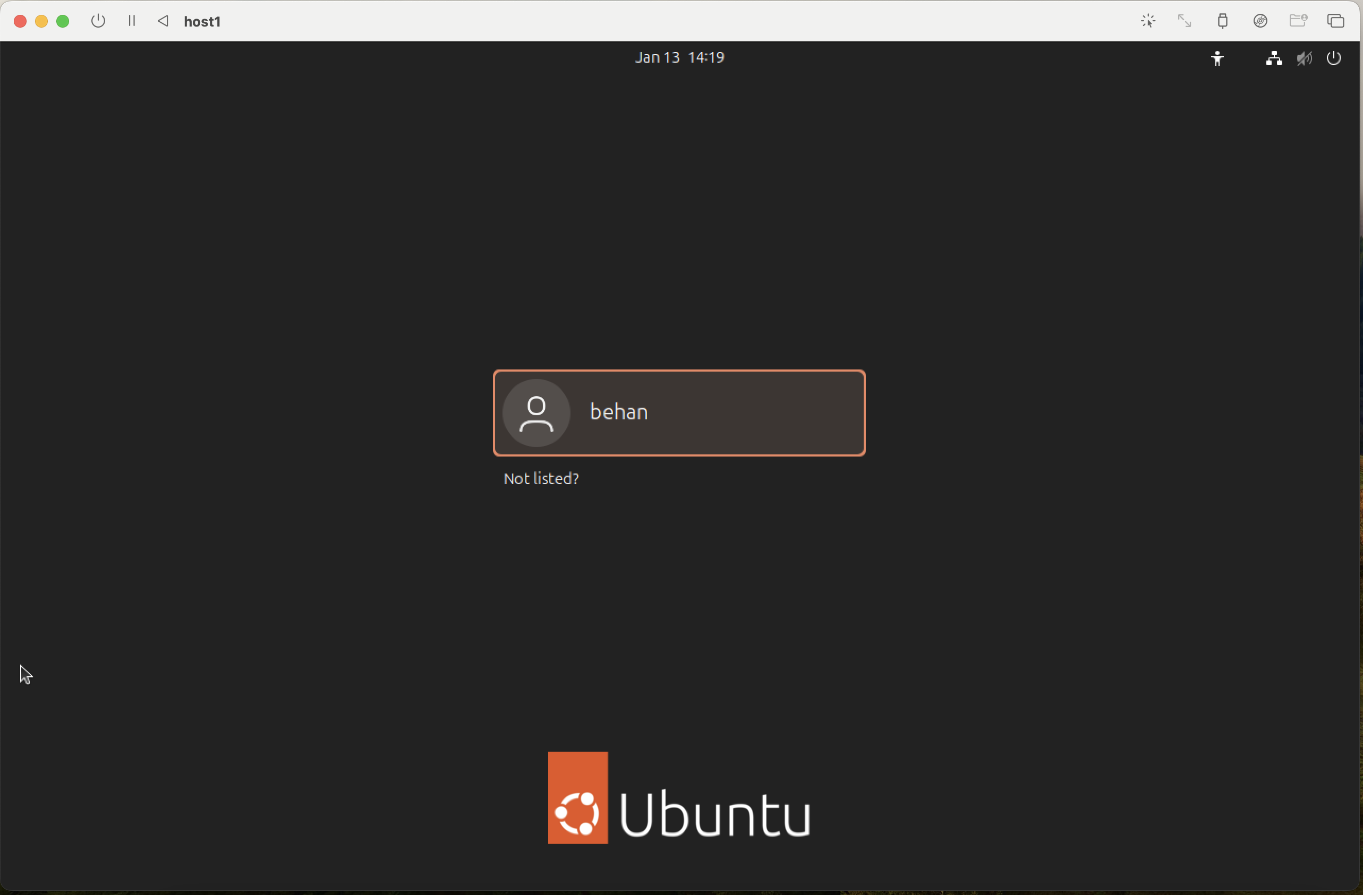Open the USB devices icon
1363x895 pixels.
(1222, 21)
